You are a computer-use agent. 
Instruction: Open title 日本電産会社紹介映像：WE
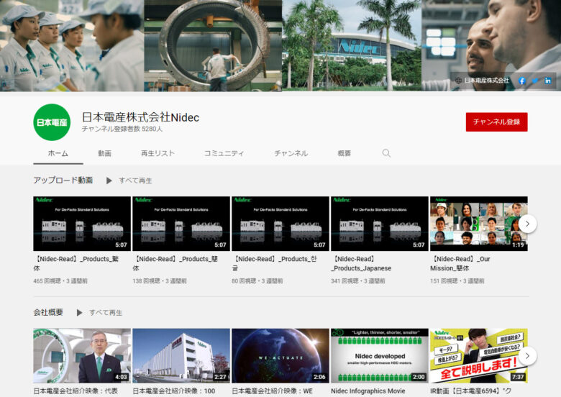tap(273, 391)
